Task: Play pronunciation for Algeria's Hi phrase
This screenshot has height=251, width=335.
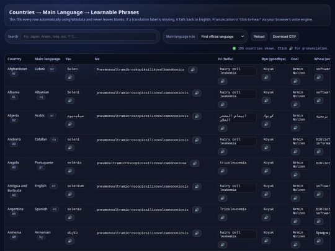Action: coord(223,128)
